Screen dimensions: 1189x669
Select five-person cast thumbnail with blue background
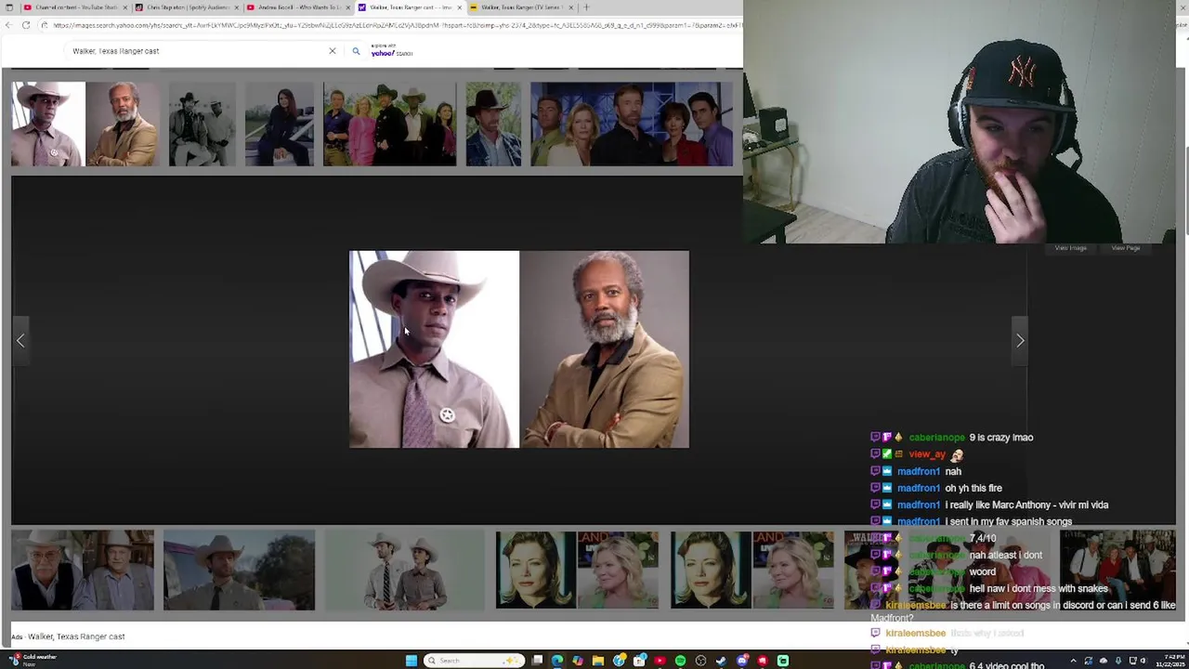pyautogui.click(x=631, y=125)
